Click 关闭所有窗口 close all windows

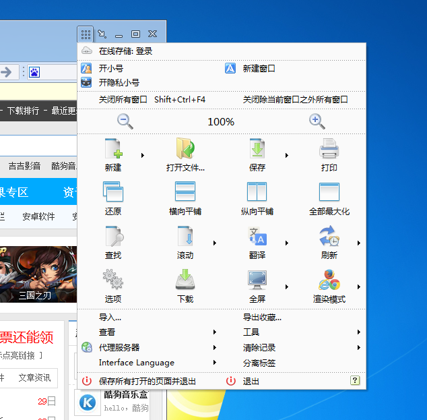coord(123,100)
